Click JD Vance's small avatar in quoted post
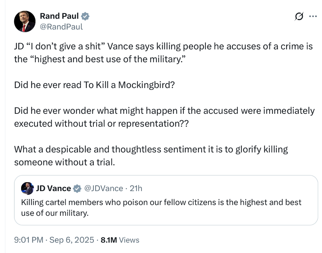The image size is (322, 253). (x=27, y=188)
